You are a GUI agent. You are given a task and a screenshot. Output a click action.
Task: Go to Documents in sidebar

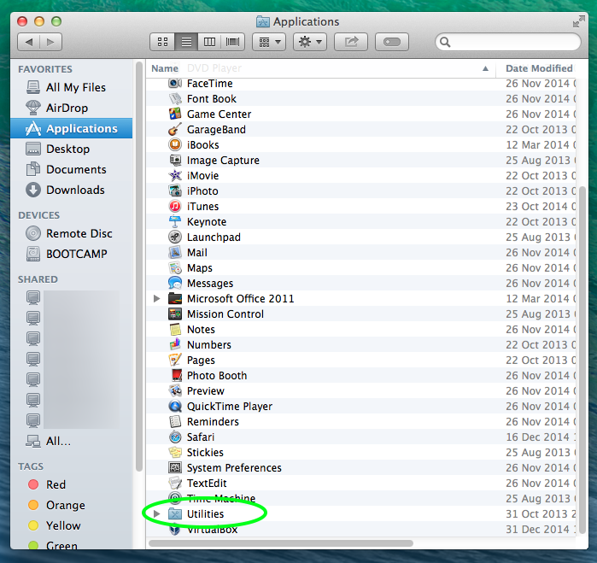[76, 170]
